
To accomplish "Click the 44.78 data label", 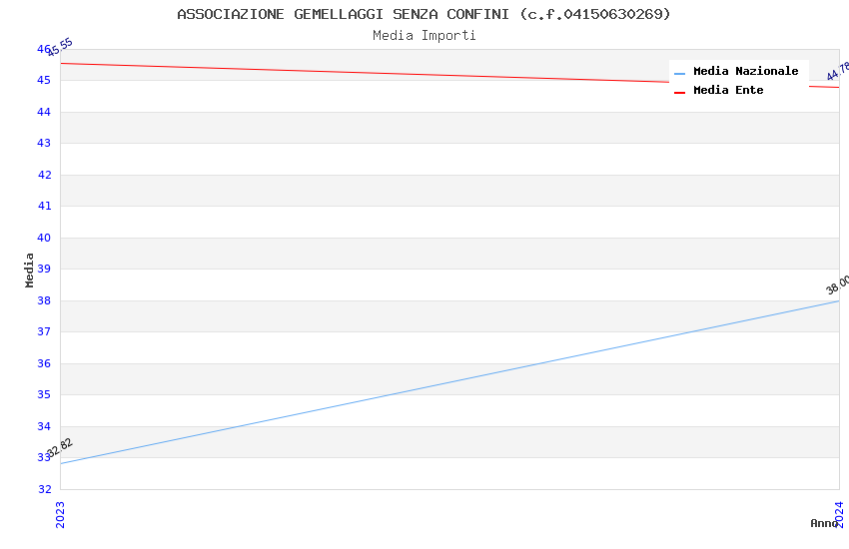I will 838,71.
